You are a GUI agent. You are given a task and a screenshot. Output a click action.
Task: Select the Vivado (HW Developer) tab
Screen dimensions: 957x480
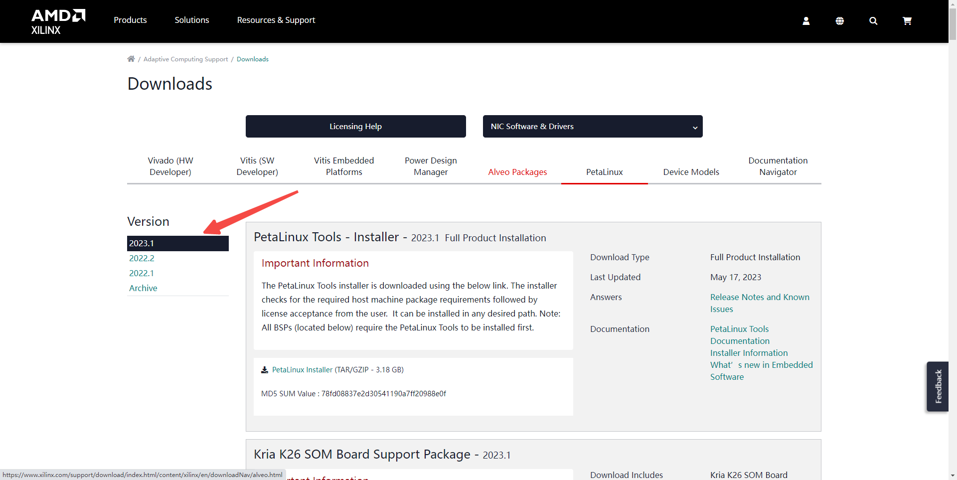coord(170,166)
